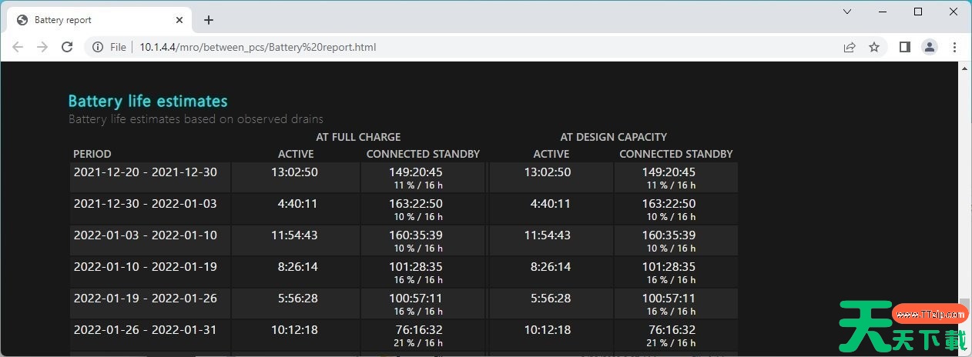Screen dimensions: 972x357
Task: Bookmark this page with the star
Action: click(x=874, y=47)
